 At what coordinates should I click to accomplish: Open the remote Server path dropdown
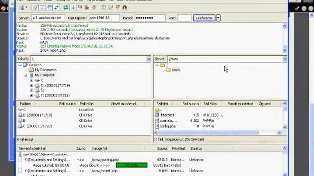click(x=285, y=59)
